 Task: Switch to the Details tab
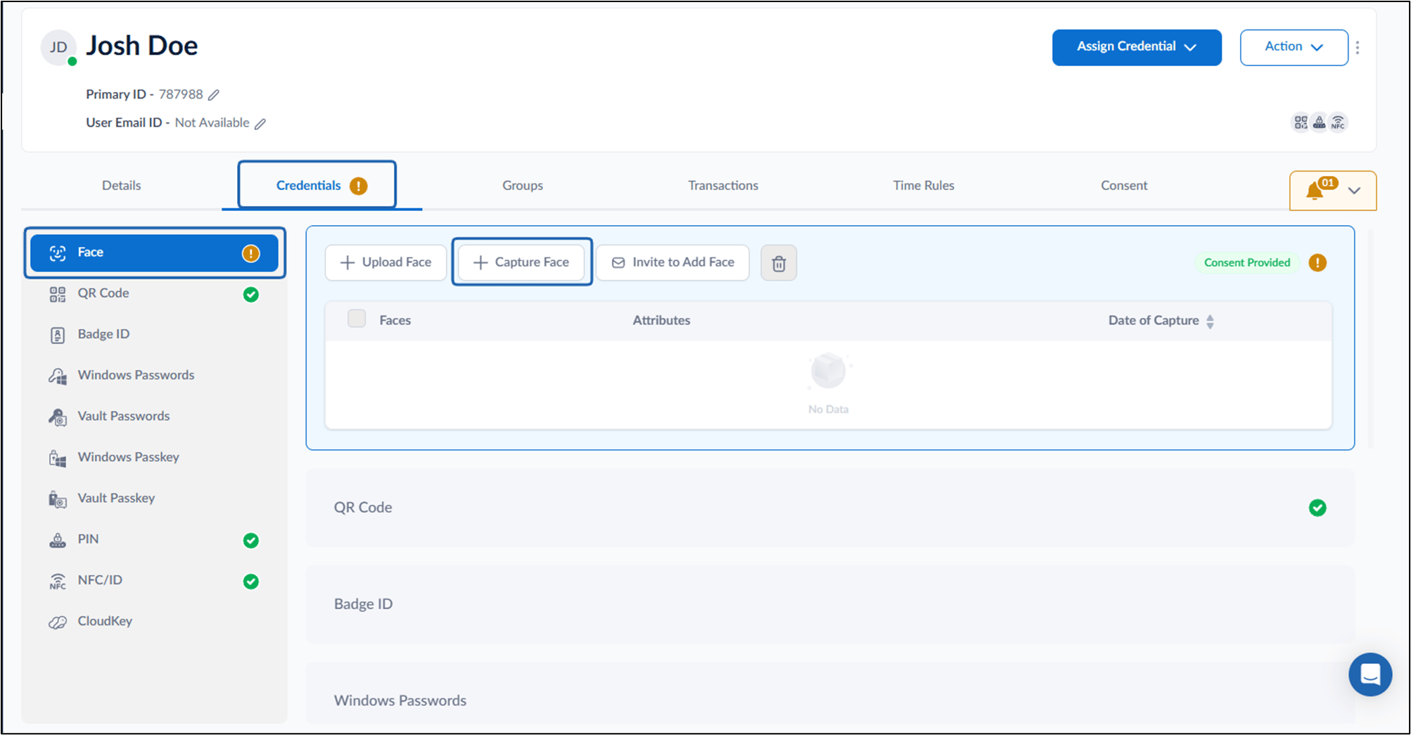pyautogui.click(x=121, y=186)
